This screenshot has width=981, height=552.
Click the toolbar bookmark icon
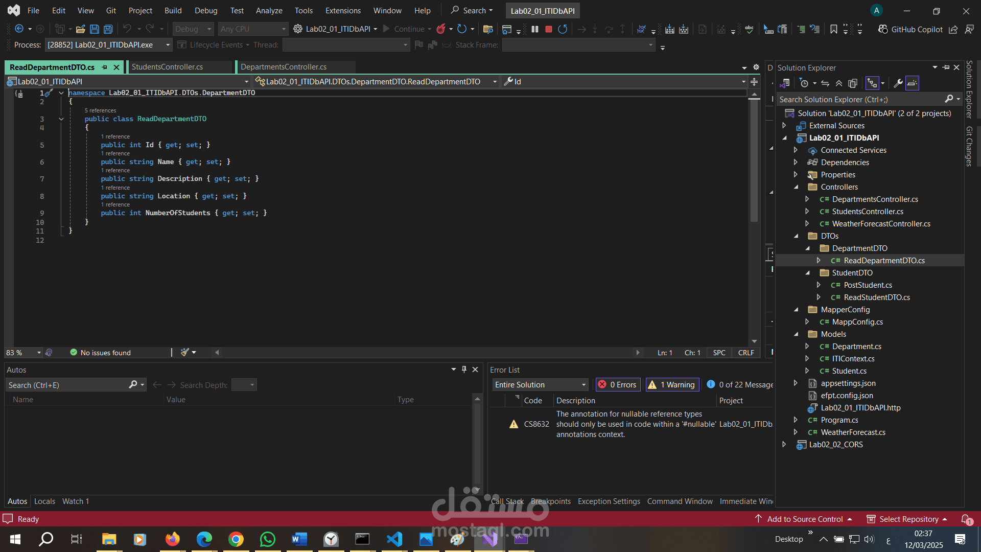[833, 29]
